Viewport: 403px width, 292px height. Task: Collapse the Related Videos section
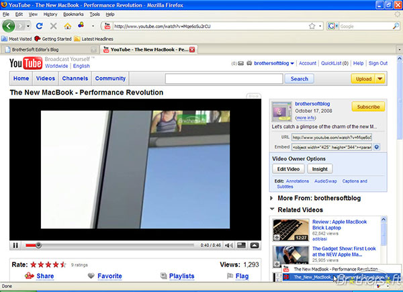272,209
